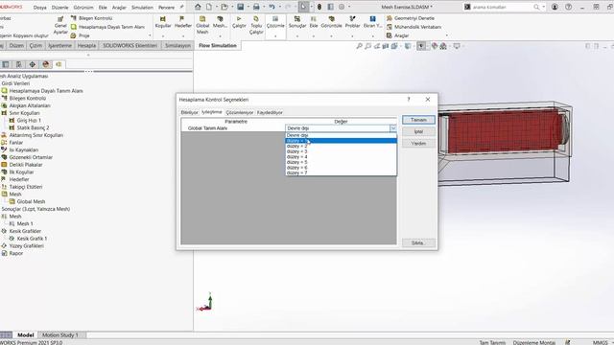This screenshot has height=345, width=614.
Task: Open Hedefler ribbon tool
Action: tap(183, 22)
